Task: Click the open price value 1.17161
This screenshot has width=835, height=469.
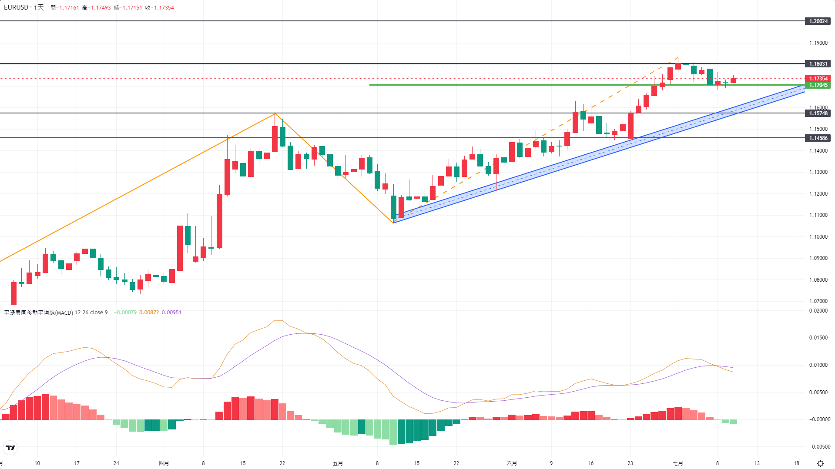Action: click(x=69, y=8)
